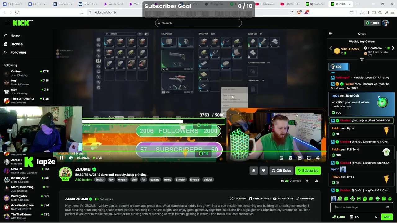This screenshot has height=223, width=397.
Task: Toggle notification bell for ZBOMB
Action: click(253, 170)
